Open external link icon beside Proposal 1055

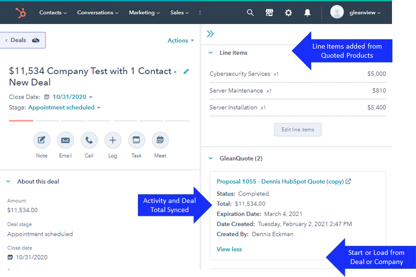pyautogui.click(x=348, y=181)
